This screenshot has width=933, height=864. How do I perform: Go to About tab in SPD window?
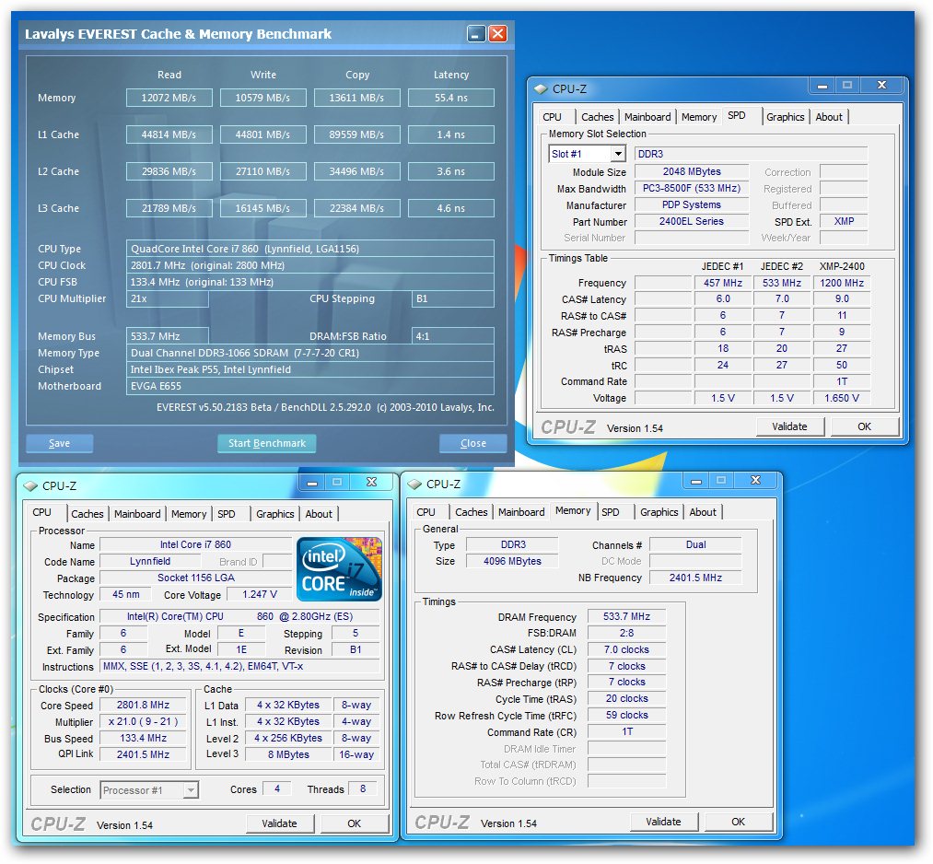828,117
